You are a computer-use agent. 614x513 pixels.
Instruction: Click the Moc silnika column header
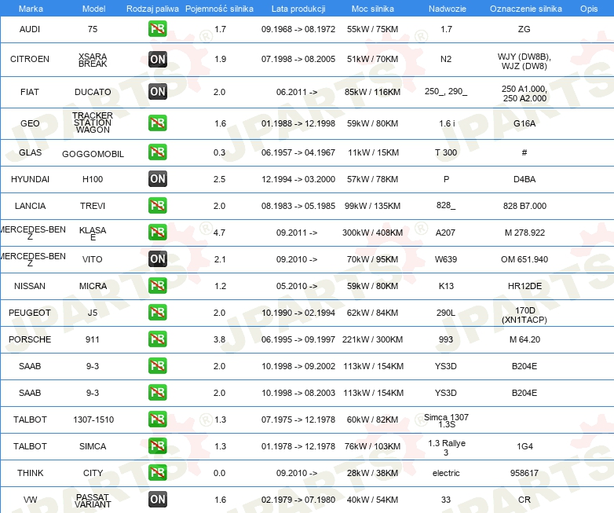click(373, 9)
